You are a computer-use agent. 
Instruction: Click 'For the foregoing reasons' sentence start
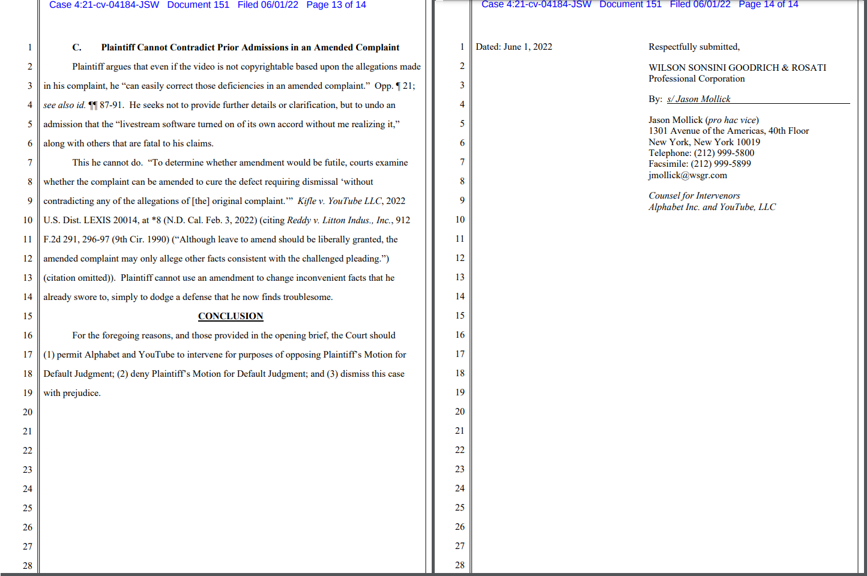pos(122,335)
